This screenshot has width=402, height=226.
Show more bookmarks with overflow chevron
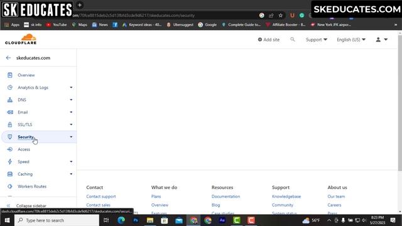(x=396, y=24)
